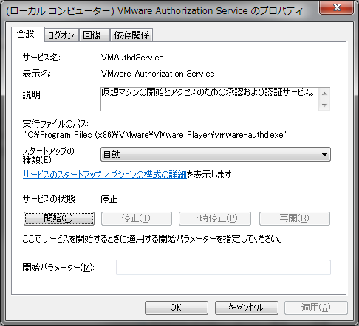Click the disabled 再開(R) button
This screenshot has width=359, height=326.
[295, 218]
